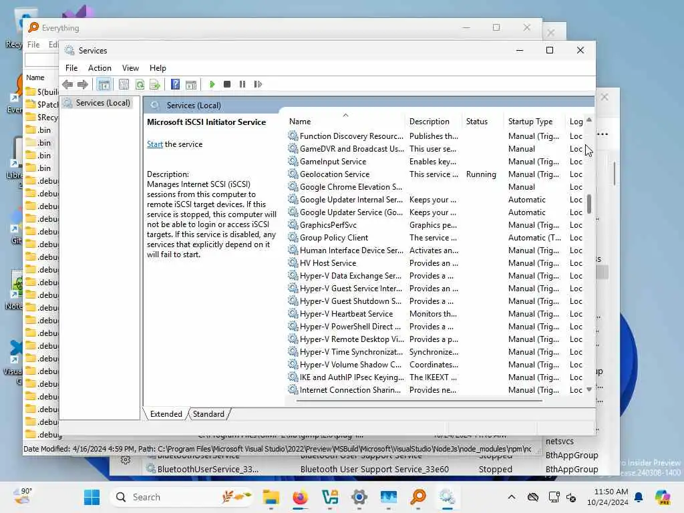Screen dimensions: 684x513
Task: Click the Stop Service square button
Action: click(x=227, y=84)
